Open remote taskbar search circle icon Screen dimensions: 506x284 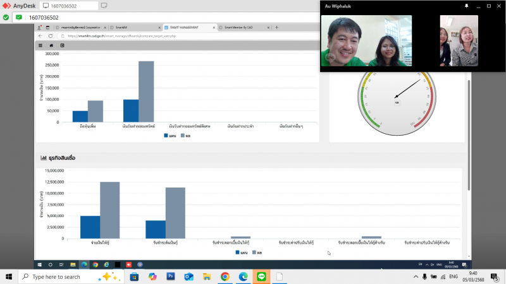click(51, 264)
